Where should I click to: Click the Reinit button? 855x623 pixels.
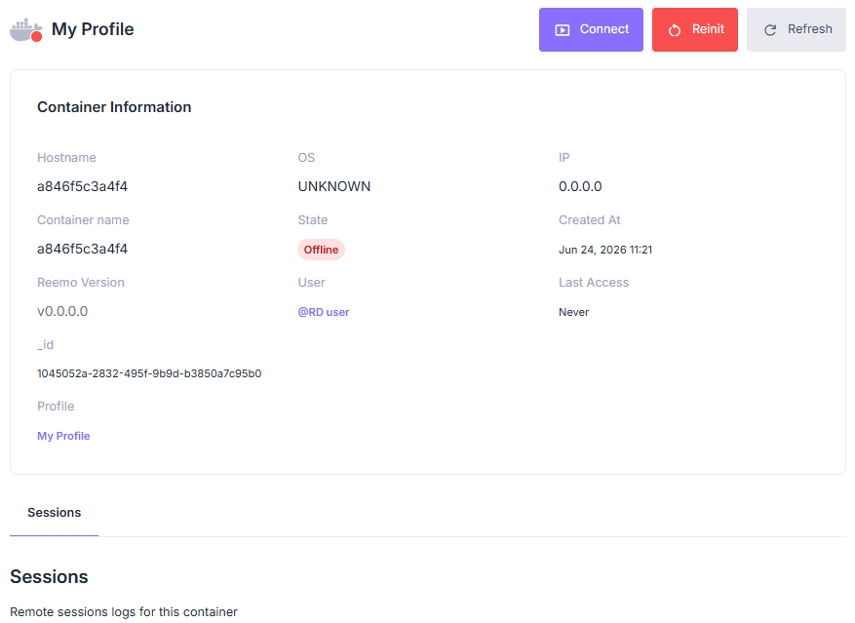(x=695, y=29)
